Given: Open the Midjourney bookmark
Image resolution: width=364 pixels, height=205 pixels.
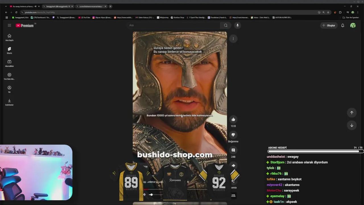Looking at the screenshot, I should tap(162, 17).
